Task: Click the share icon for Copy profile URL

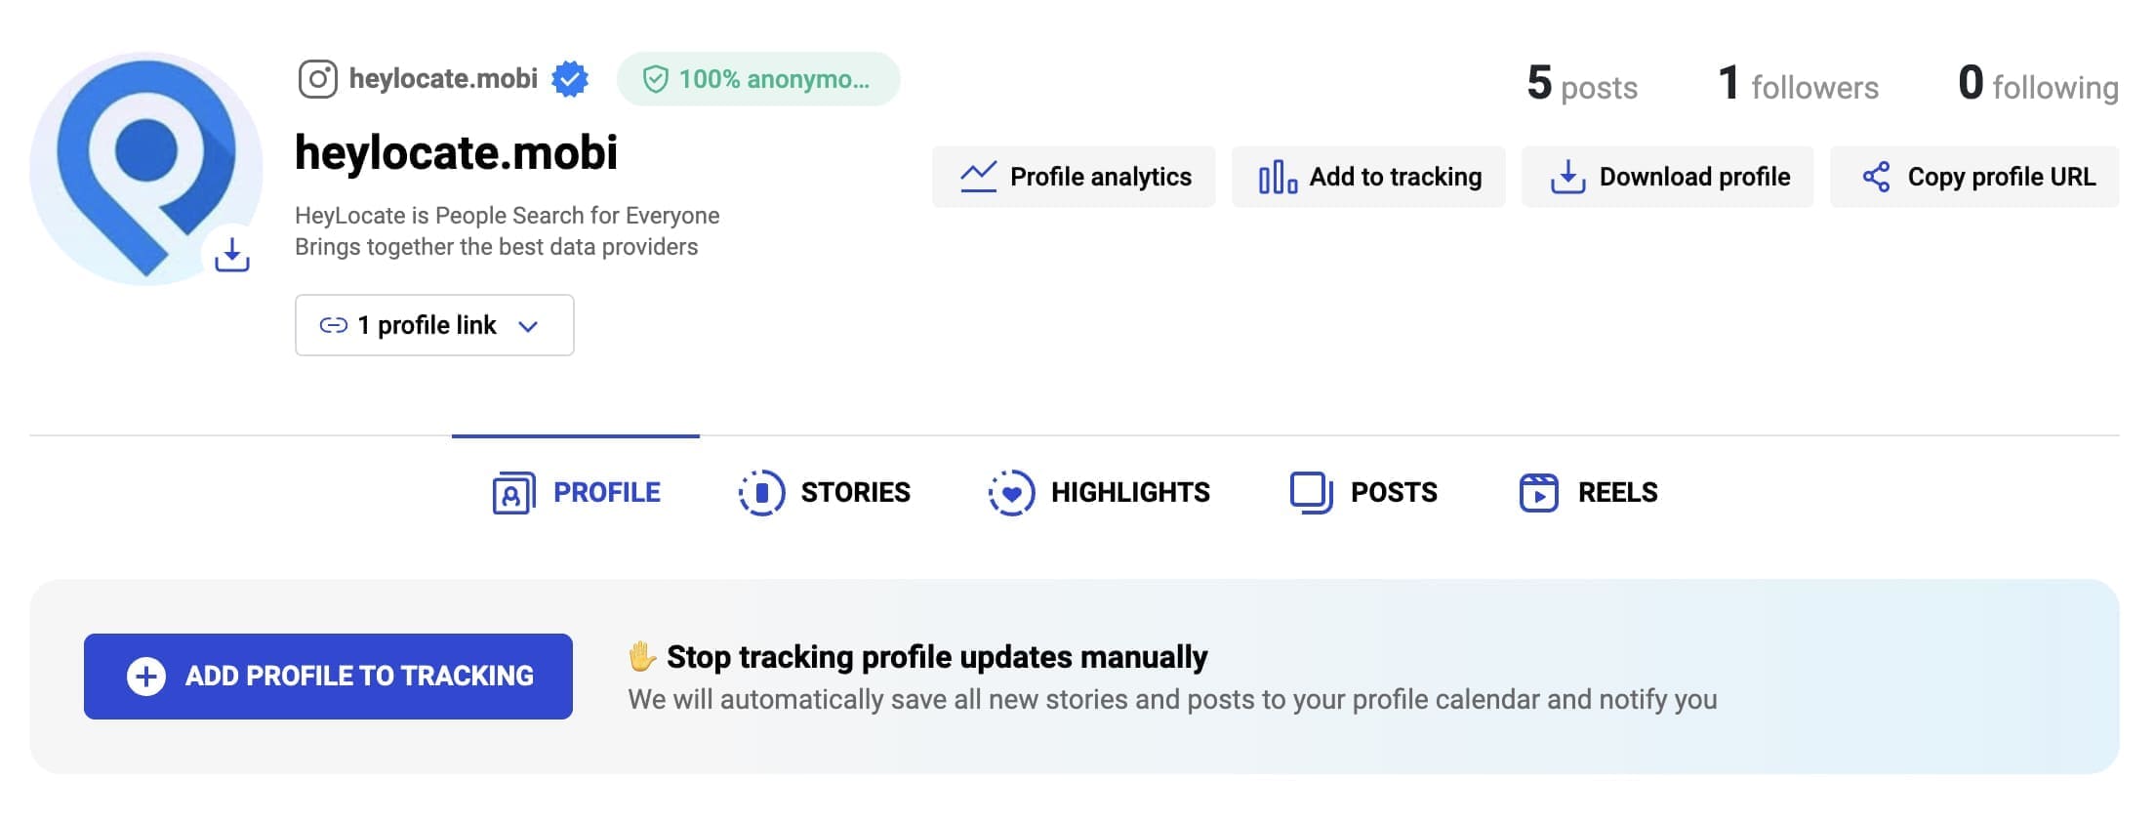Action: (x=1876, y=177)
